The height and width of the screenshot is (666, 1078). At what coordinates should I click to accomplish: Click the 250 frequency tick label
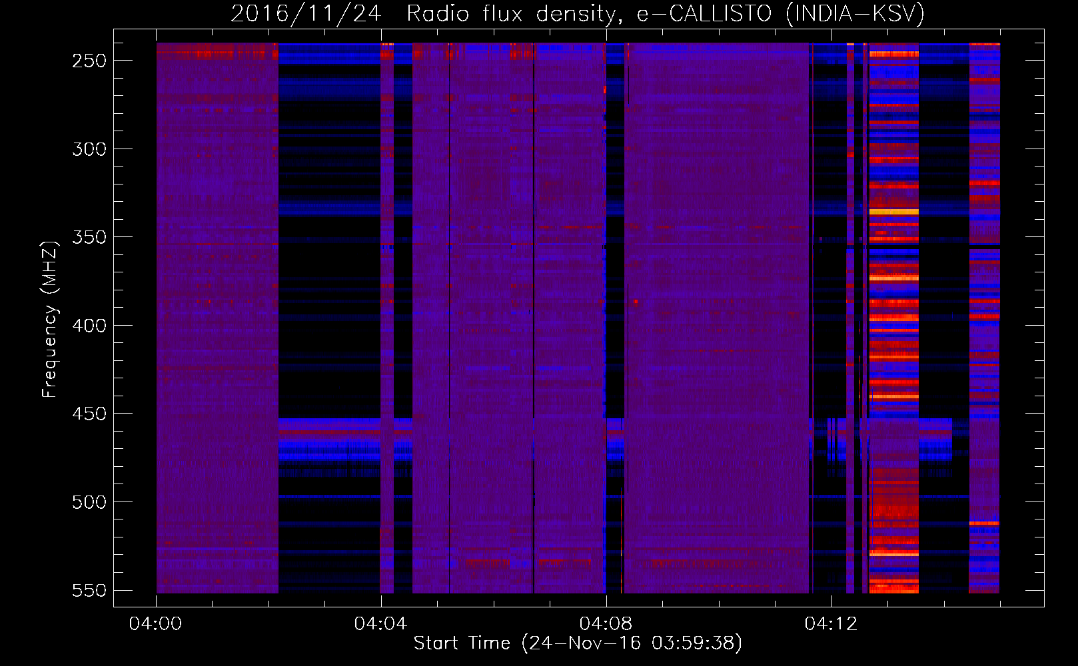pos(89,61)
